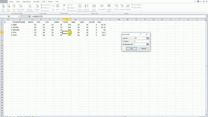Open the Outline group dialog launcher
Image resolution: width=208 pixels, height=117 pixels.
pos(141,14)
